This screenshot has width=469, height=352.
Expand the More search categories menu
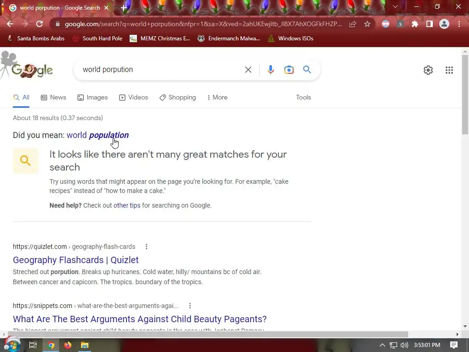point(217,97)
